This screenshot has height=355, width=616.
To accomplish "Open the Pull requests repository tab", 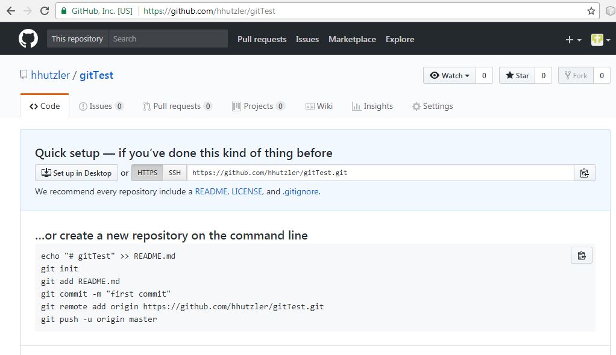I will [x=178, y=106].
